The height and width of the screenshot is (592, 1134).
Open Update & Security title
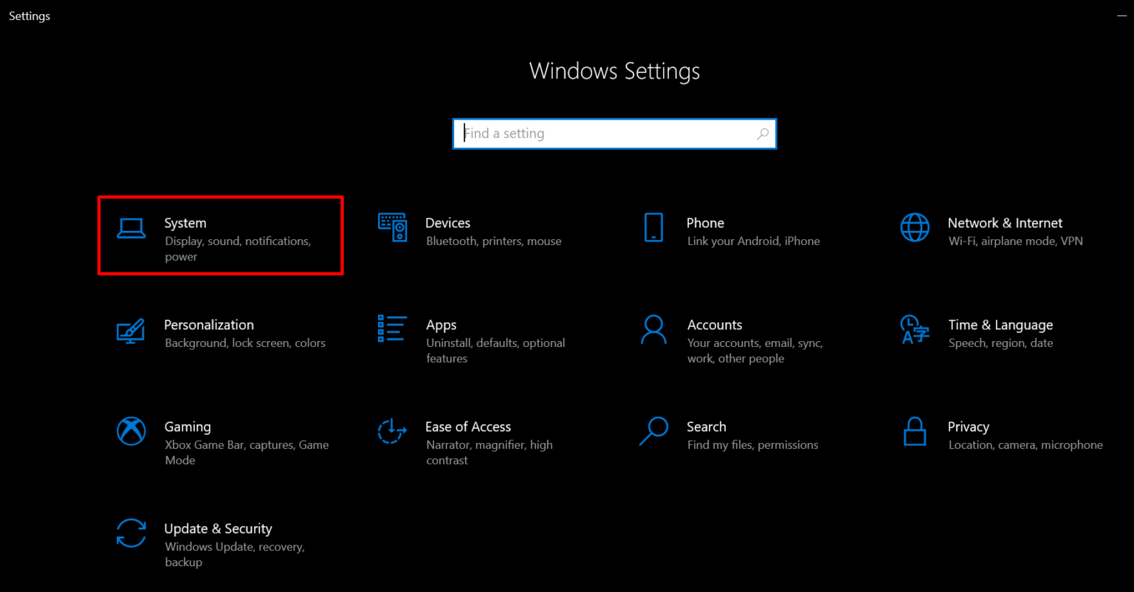(218, 529)
